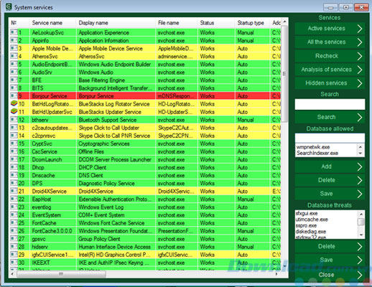Open Active services list
The image size is (372, 287).
330,29
